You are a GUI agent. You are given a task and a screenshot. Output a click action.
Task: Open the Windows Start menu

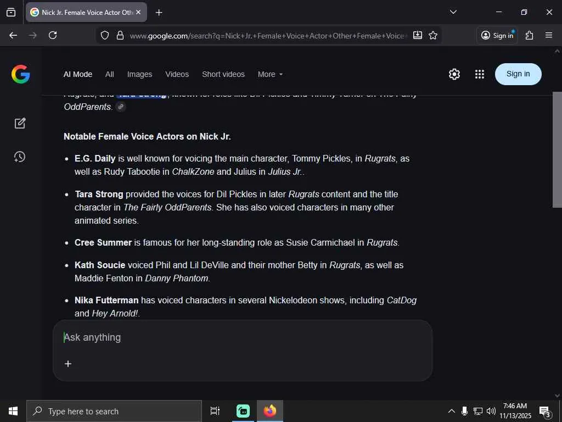13,411
